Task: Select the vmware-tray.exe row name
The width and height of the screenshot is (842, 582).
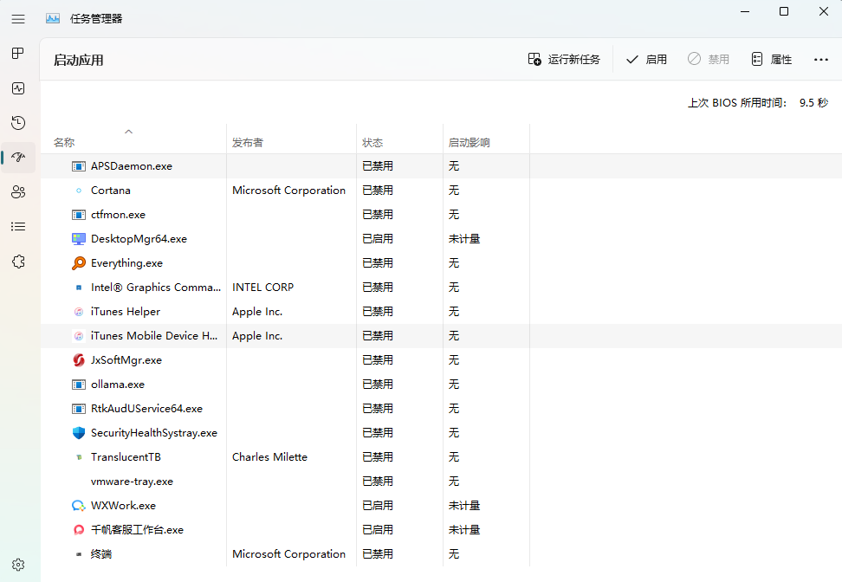Action: [132, 481]
